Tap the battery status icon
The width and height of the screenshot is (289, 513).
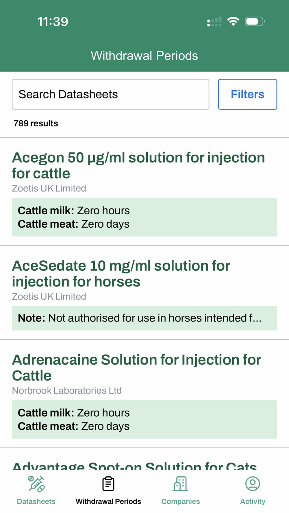pyautogui.click(x=255, y=21)
